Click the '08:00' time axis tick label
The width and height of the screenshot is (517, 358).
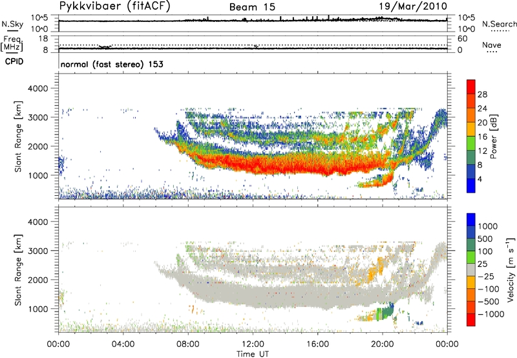[x=188, y=344]
